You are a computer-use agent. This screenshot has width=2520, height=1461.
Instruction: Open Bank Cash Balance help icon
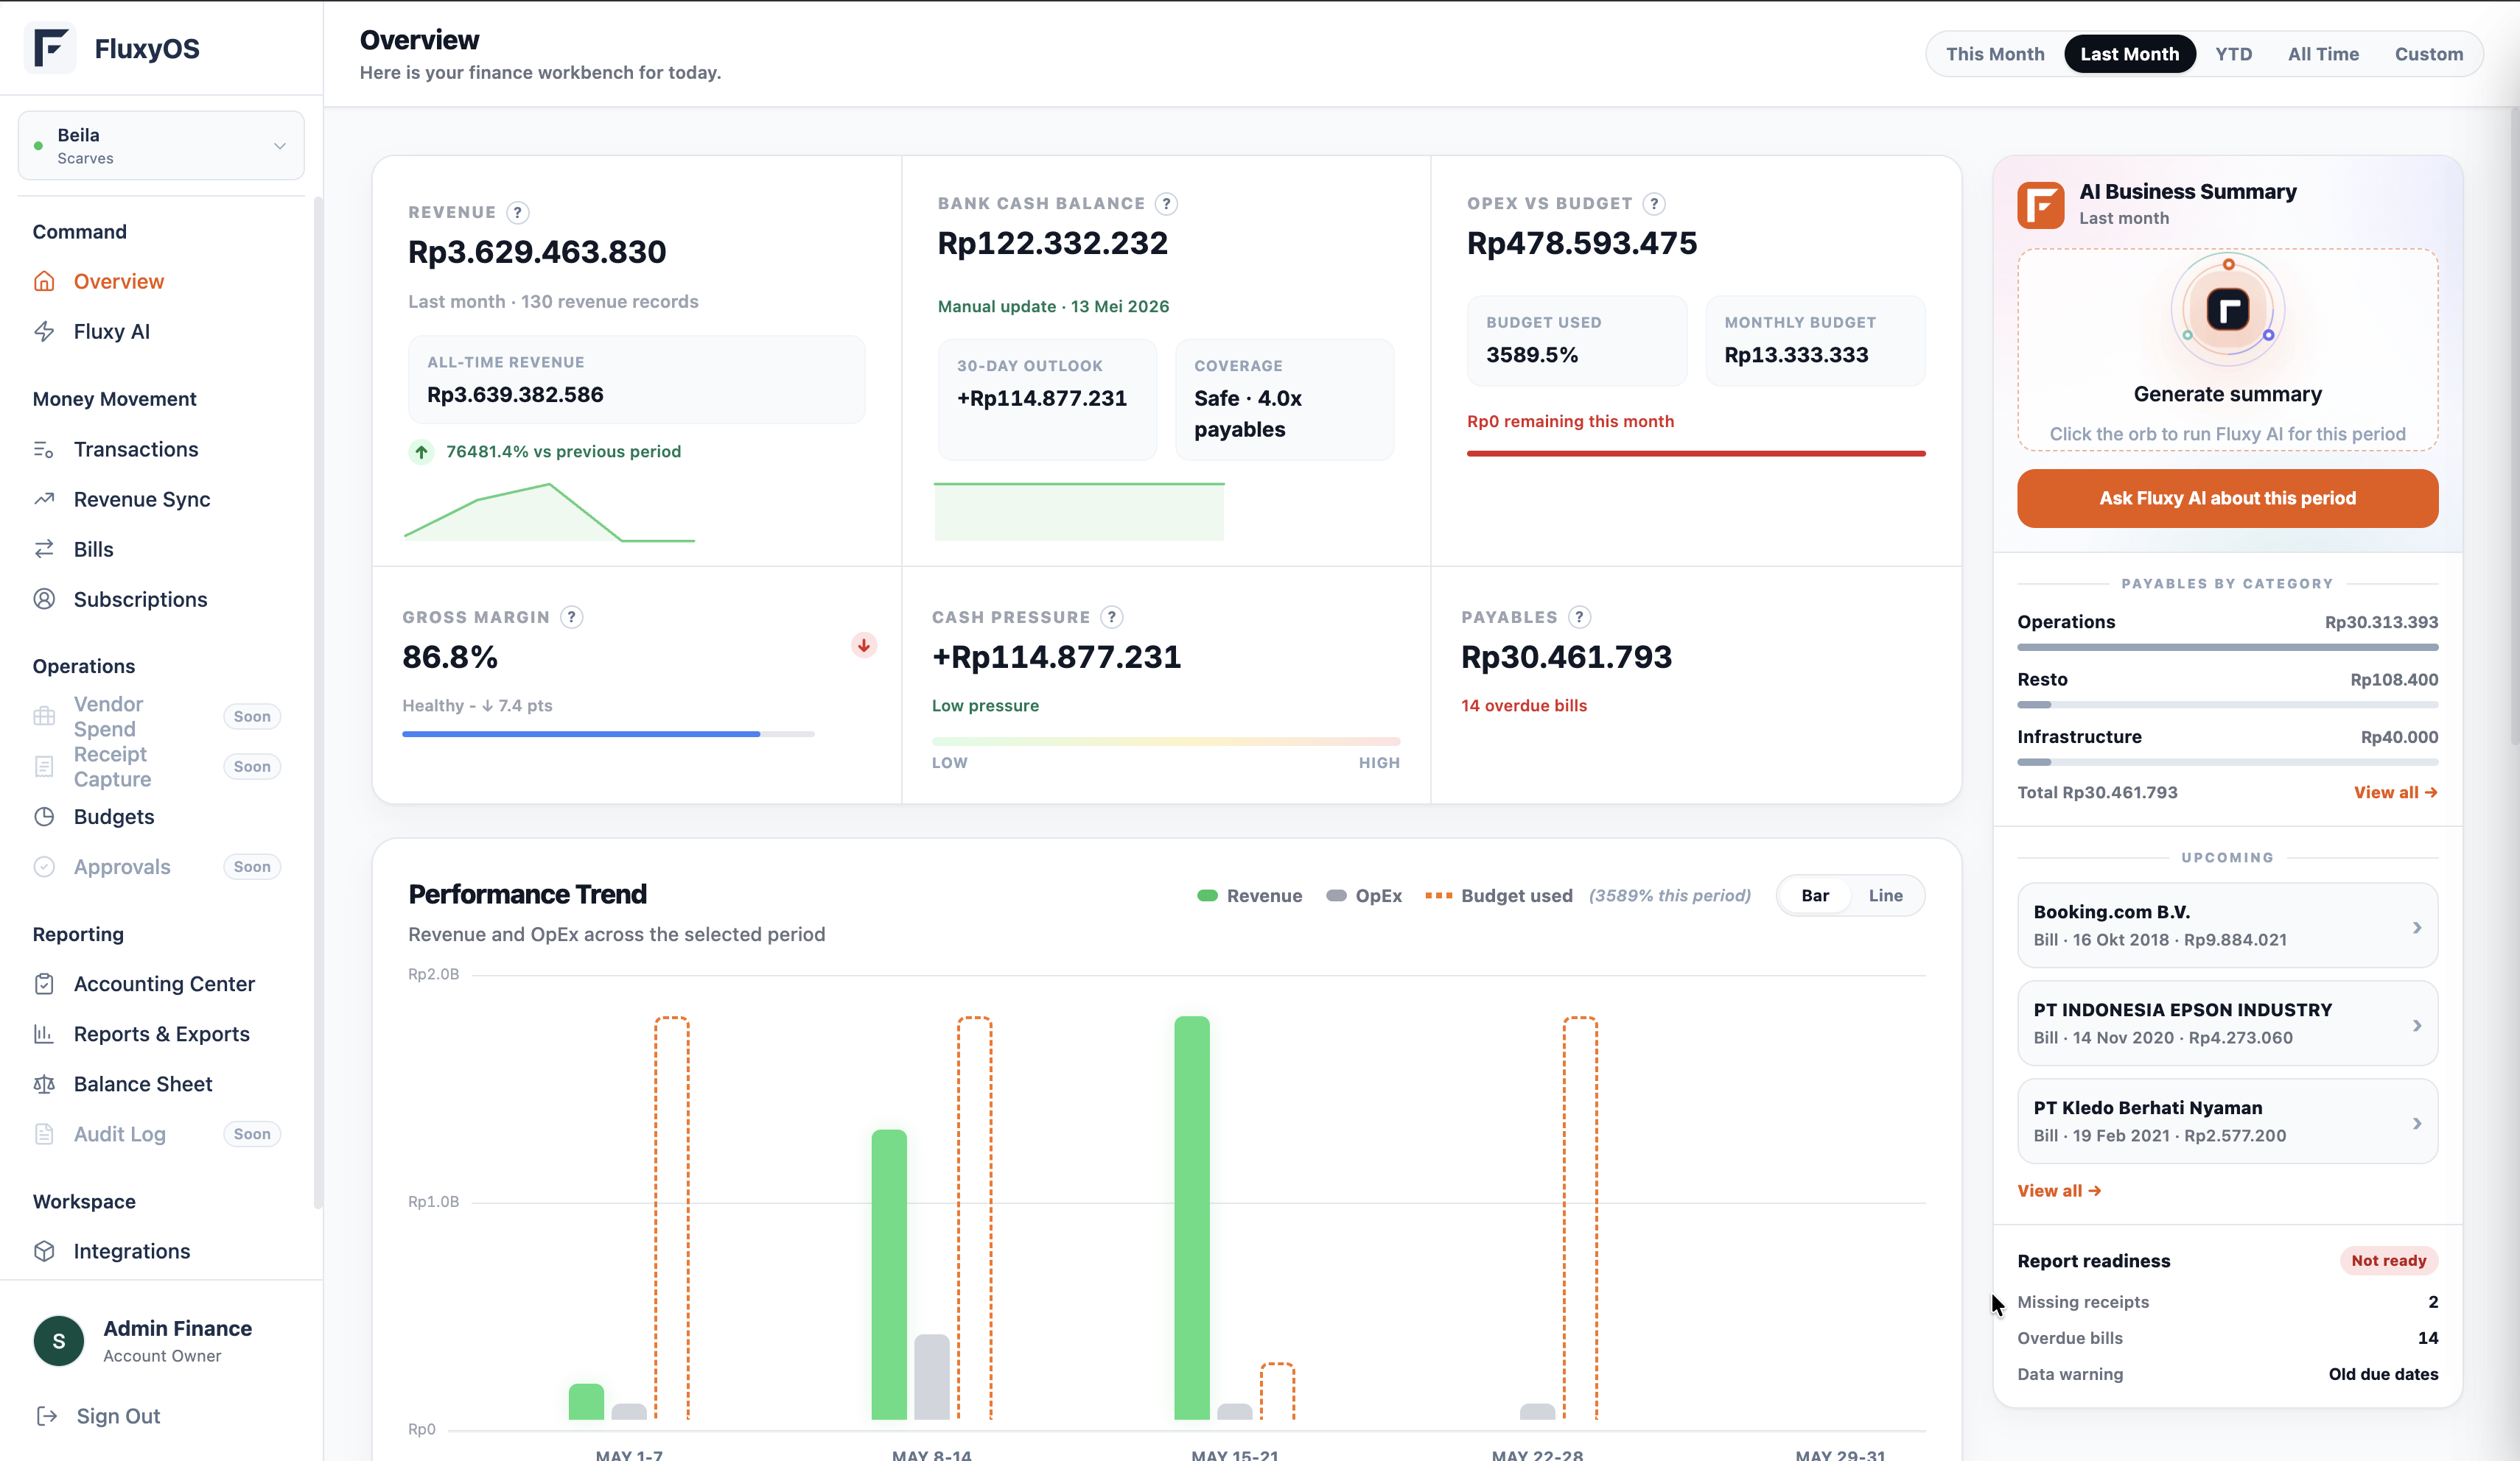(1166, 204)
